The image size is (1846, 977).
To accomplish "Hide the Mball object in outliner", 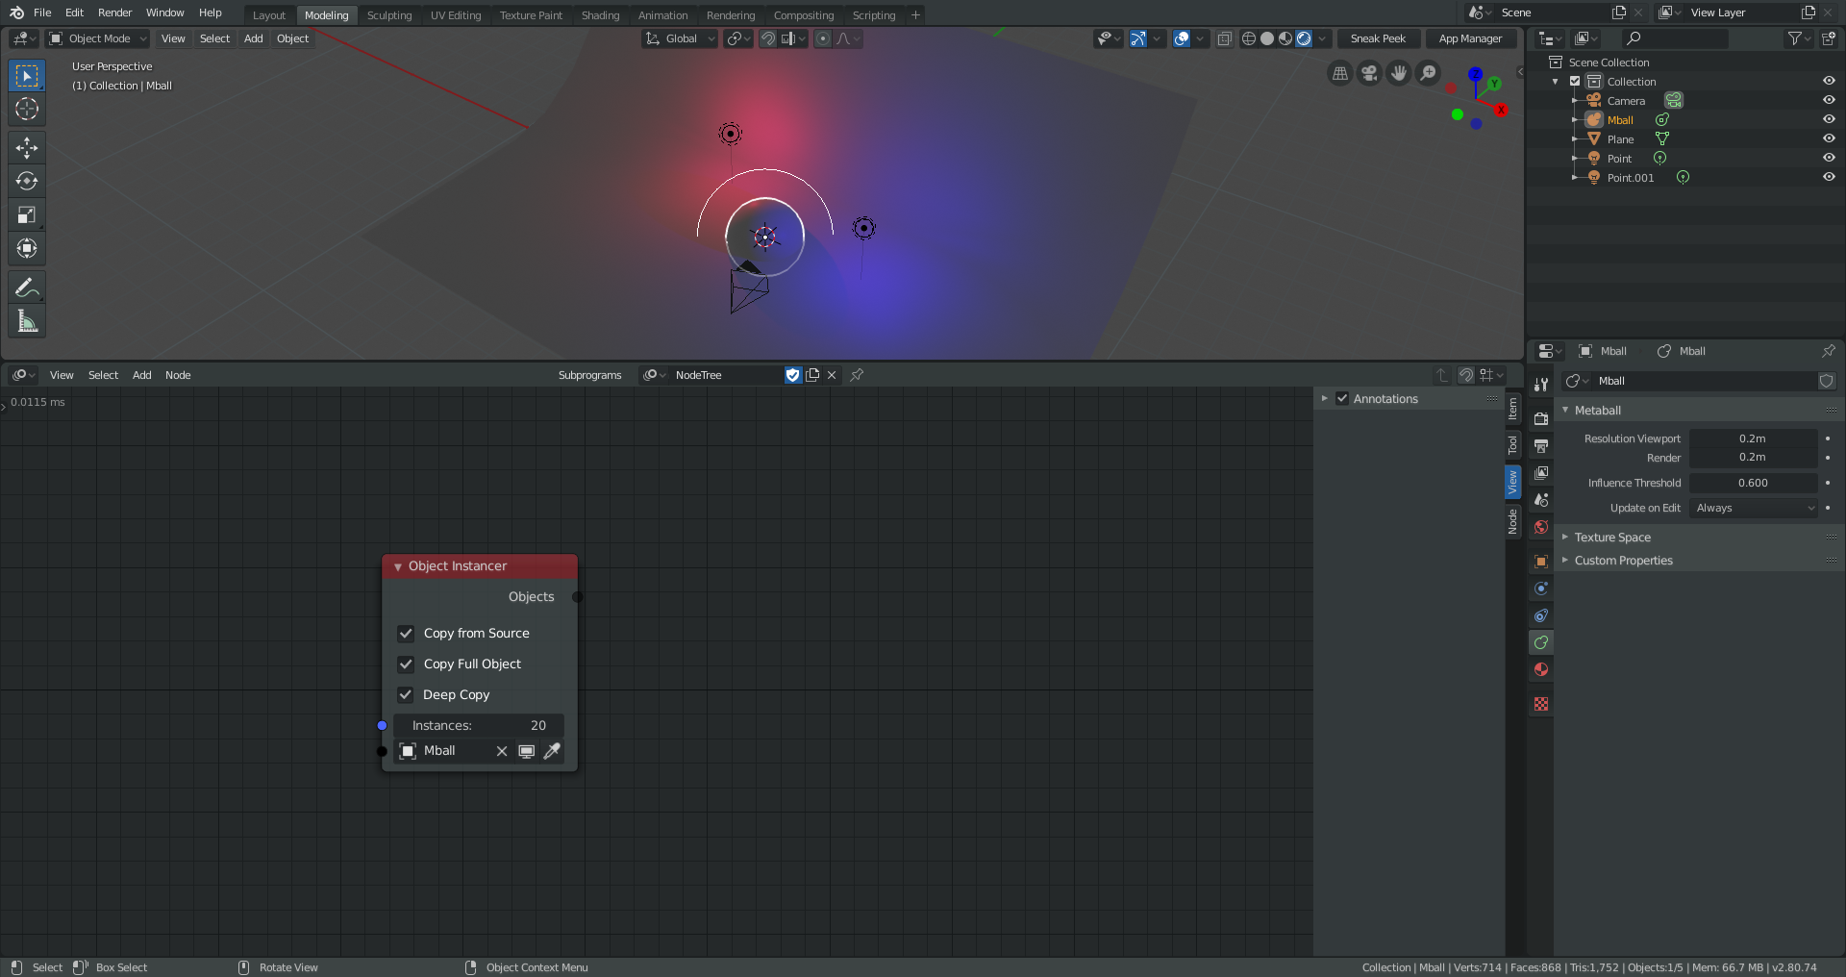I will click(x=1829, y=119).
